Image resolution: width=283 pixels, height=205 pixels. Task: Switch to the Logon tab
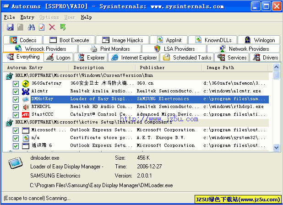(x=58, y=58)
